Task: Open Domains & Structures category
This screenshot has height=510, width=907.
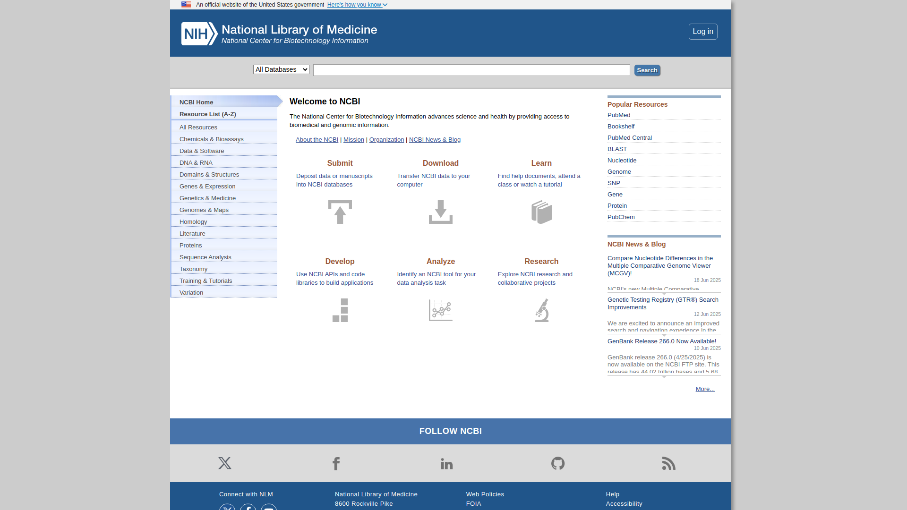Action: (224, 174)
